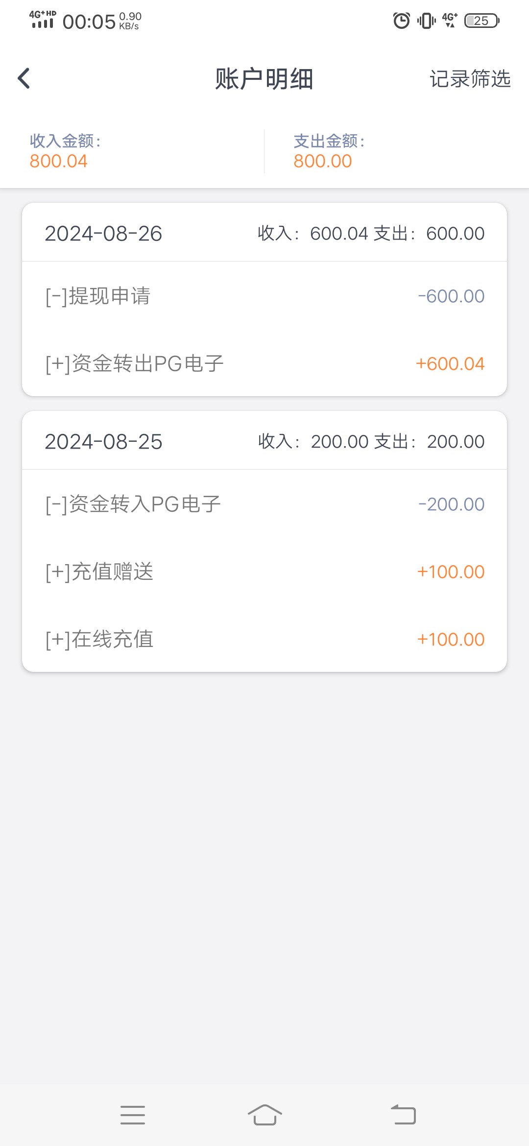Tap the vibration mode status icon
This screenshot has height=1146, width=529.
(x=426, y=21)
